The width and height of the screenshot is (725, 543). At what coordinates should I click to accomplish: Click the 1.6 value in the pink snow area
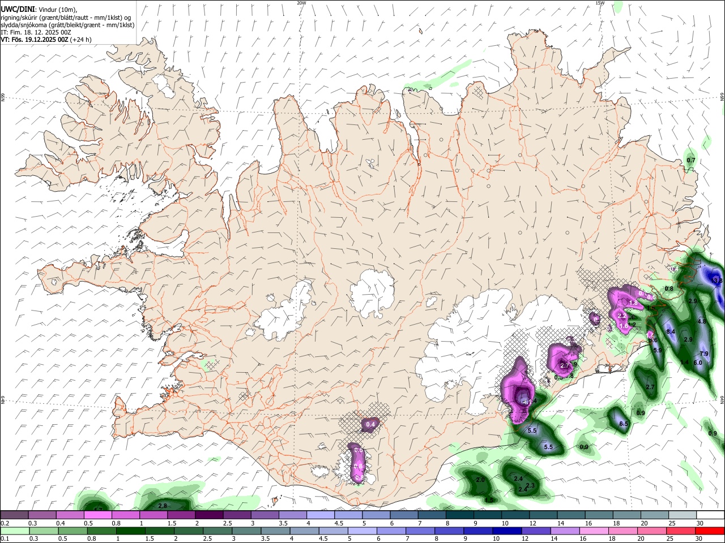(624, 326)
